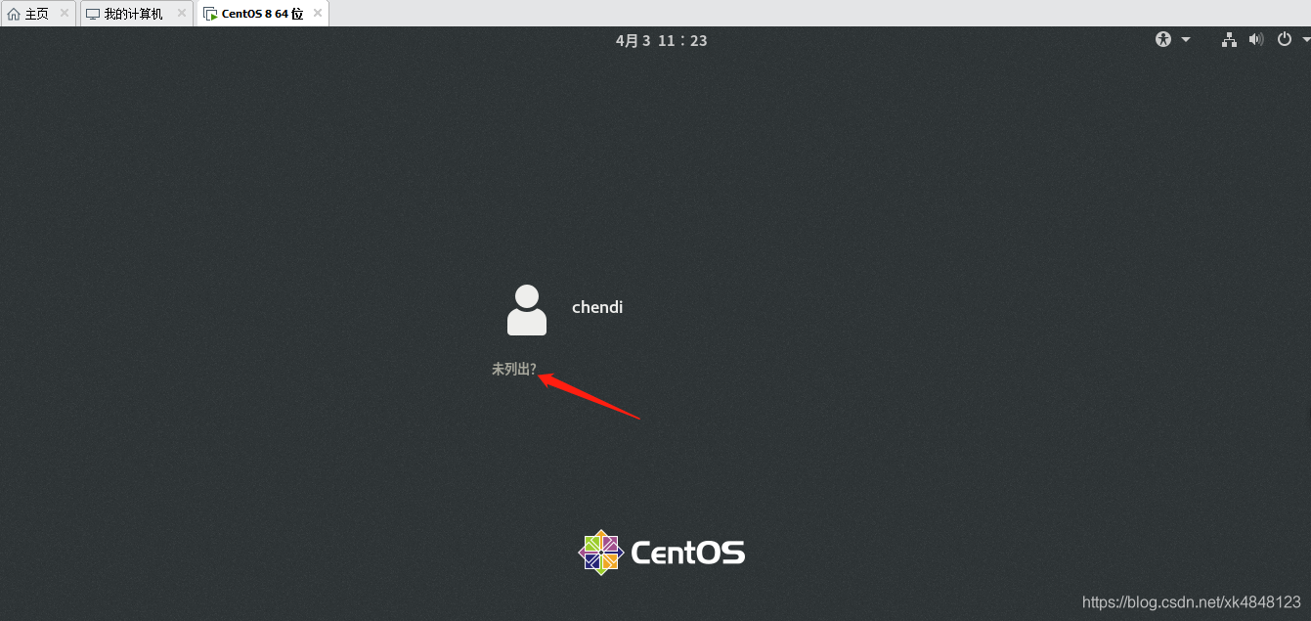Open the accessibility menu icon

(x=1163, y=40)
